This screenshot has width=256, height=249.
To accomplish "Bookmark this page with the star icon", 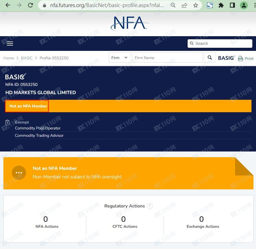I will point(196,5).
